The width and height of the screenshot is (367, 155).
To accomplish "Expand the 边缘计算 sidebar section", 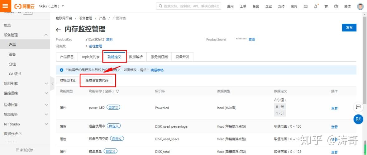I will click(25, 105).
